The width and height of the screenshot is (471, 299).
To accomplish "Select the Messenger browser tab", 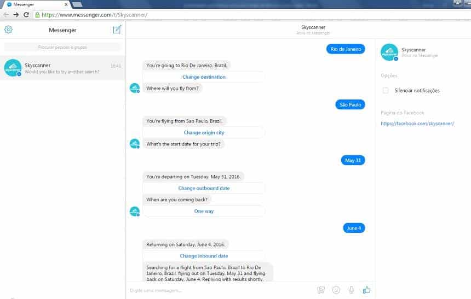I will pos(36,4).
